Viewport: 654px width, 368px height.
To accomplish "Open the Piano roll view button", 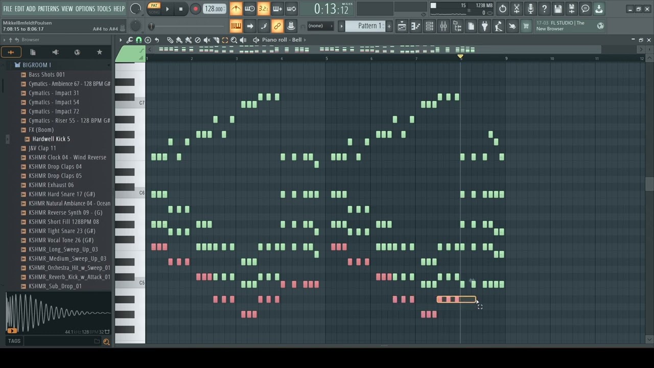I will coord(416,26).
